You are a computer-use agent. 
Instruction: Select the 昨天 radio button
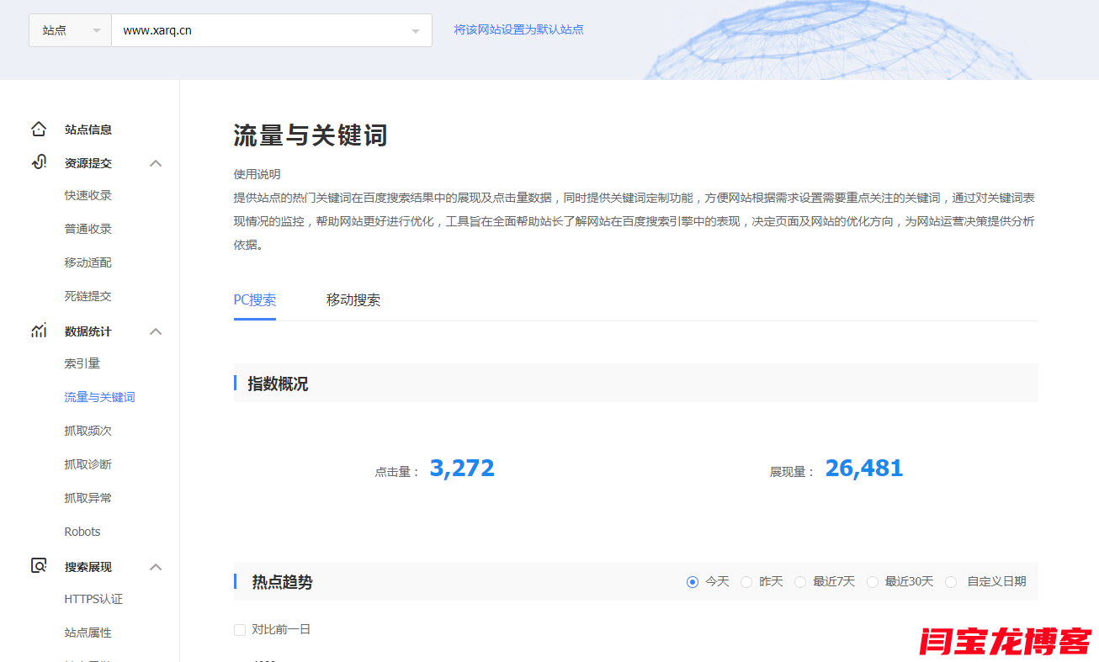point(746,582)
